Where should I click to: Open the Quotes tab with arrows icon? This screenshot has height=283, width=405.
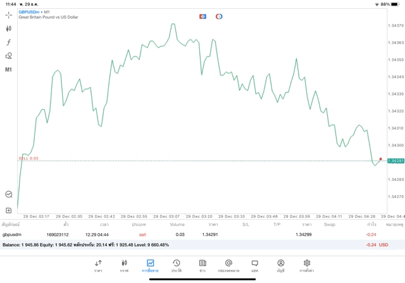click(x=98, y=266)
